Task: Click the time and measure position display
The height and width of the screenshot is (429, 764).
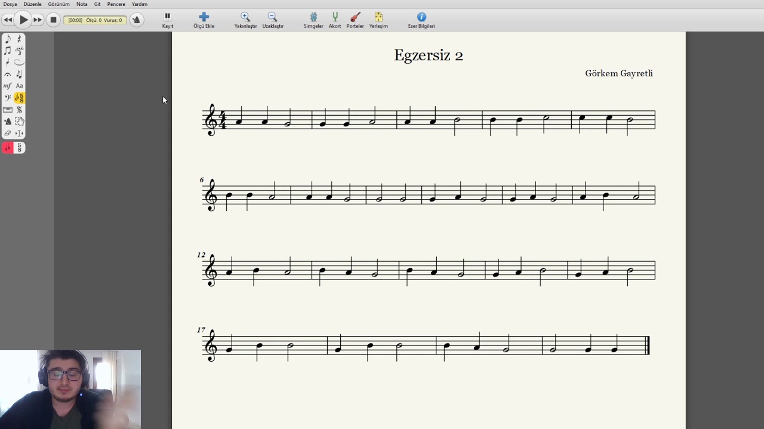Action: tap(95, 20)
